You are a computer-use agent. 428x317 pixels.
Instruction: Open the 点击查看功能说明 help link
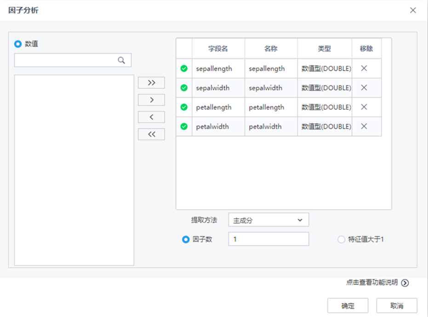371,283
